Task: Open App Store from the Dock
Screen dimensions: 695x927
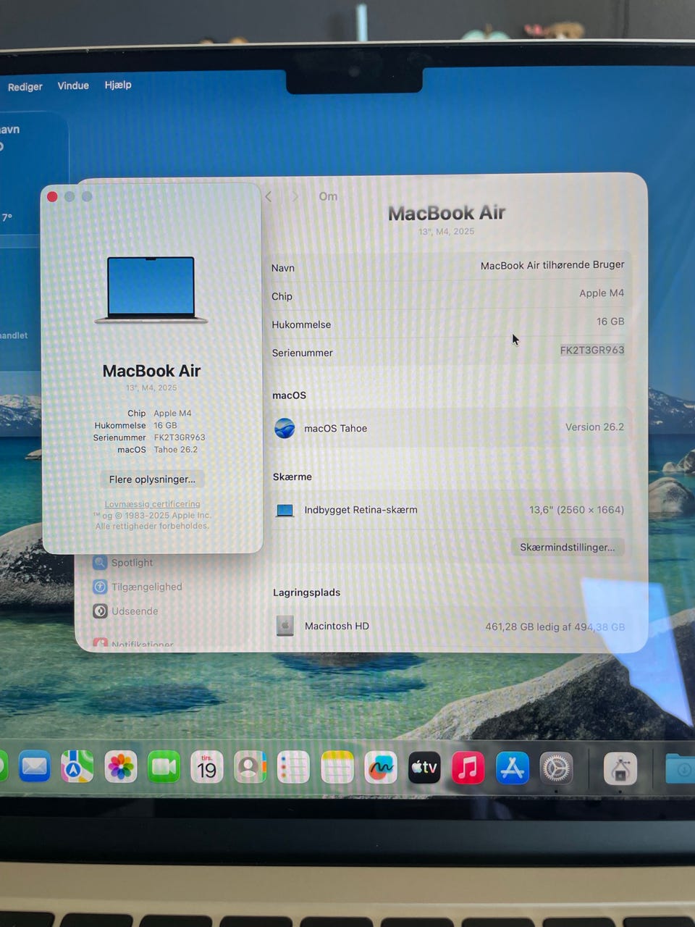Action: click(x=512, y=768)
